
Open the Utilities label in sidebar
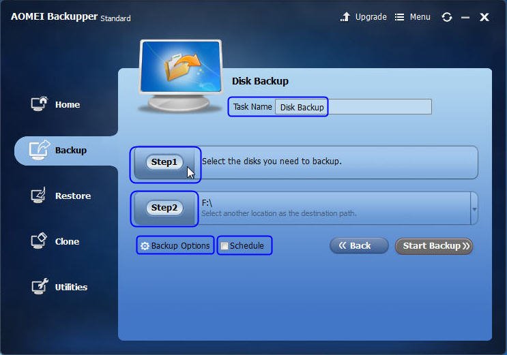(x=71, y=287)
